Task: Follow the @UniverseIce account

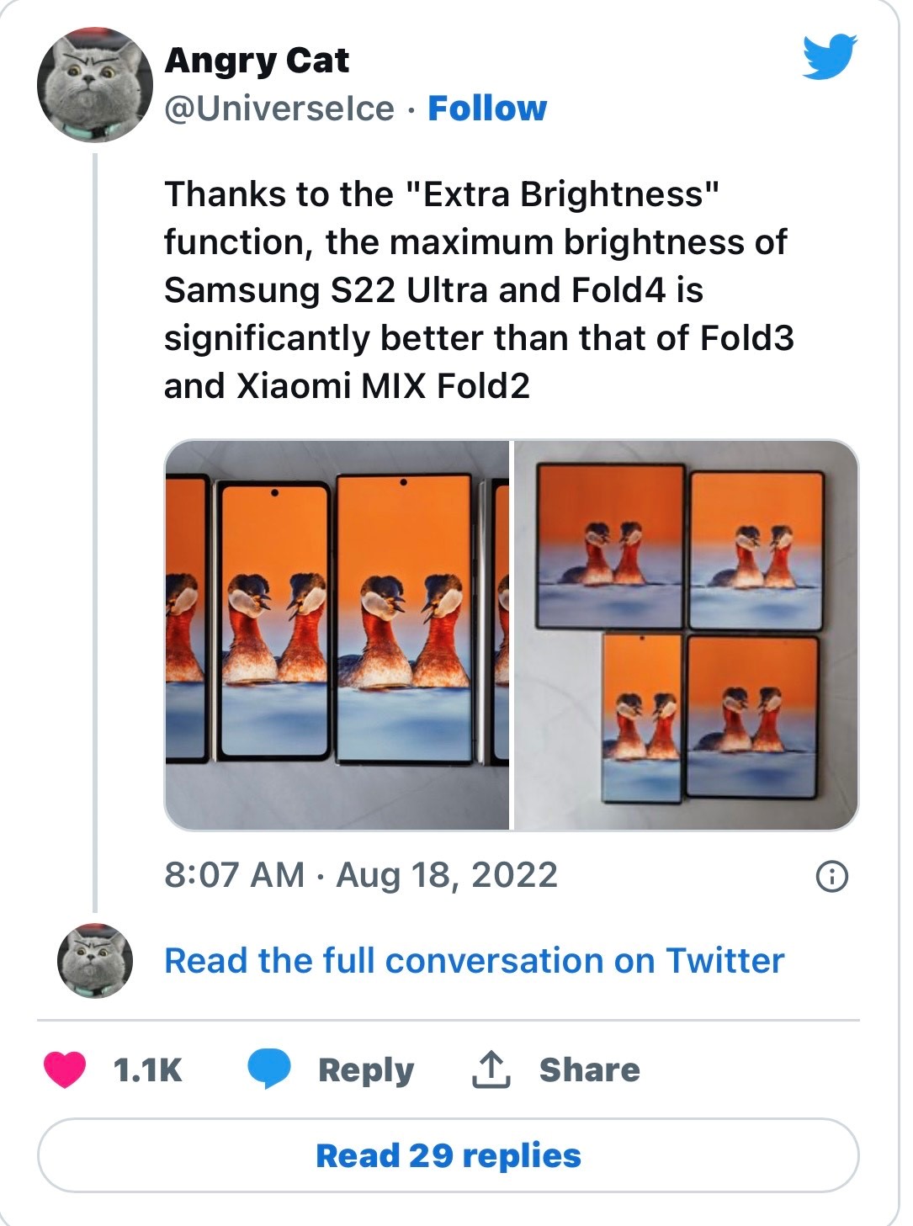Action: (x=486, y=109)
